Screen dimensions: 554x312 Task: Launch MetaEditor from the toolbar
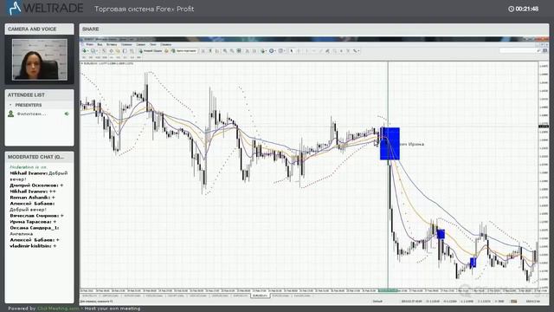pos(166,51)
